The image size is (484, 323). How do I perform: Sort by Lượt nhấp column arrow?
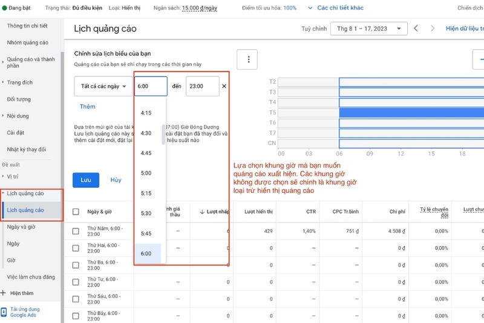click(202, 211)
